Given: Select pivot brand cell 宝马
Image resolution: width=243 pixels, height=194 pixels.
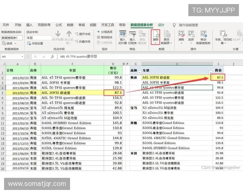Looking at the screenshot, I should (x=136, y=108).
